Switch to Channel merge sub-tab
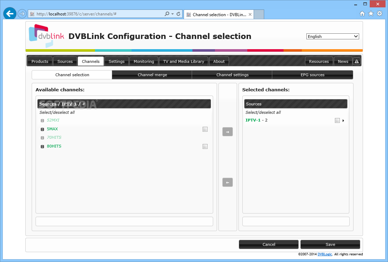This screenshot has width=388, height=262. 152,75
